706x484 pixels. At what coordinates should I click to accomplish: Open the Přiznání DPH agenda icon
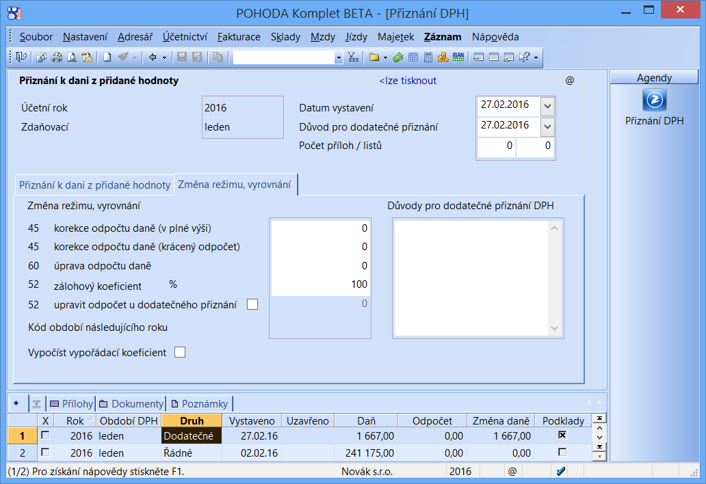(x=654, y=100)
